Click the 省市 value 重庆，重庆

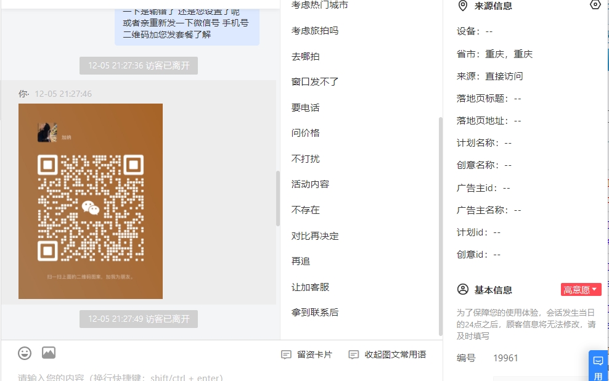tap(509, 54)
